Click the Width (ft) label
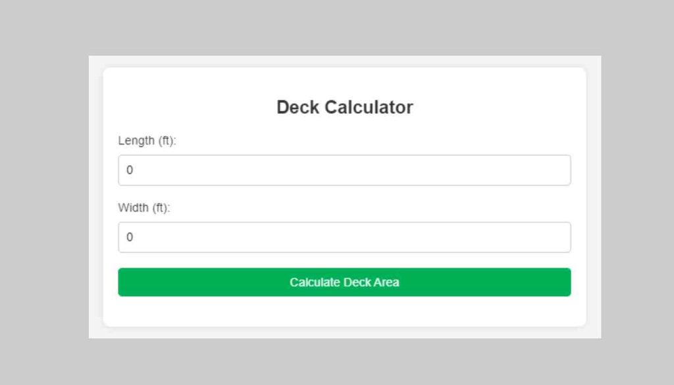Viewport: 674px width, 385px height. pos(143,207)
